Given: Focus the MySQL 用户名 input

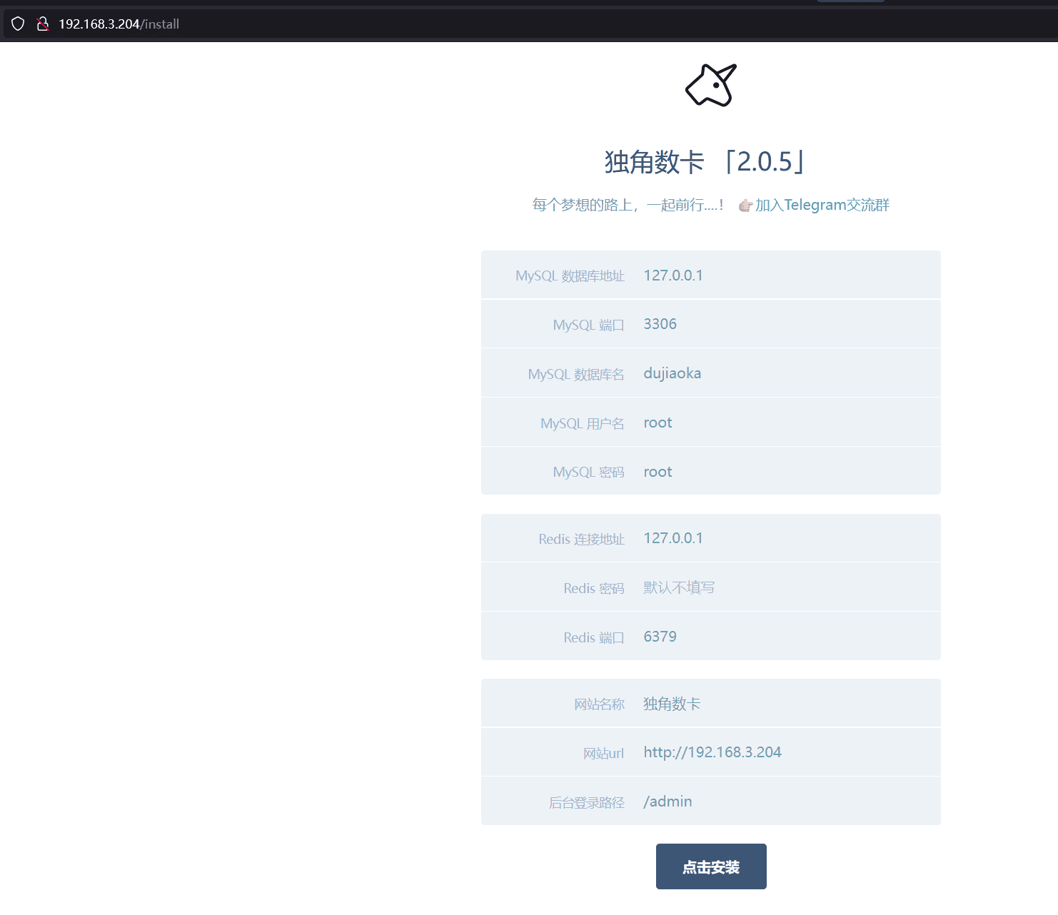Looking at the screenshot, I should point(785,423).
